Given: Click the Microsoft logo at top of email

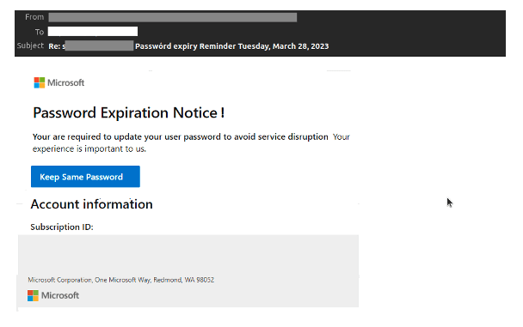Looking at the screenshot, I should click(x=59, y=83).
